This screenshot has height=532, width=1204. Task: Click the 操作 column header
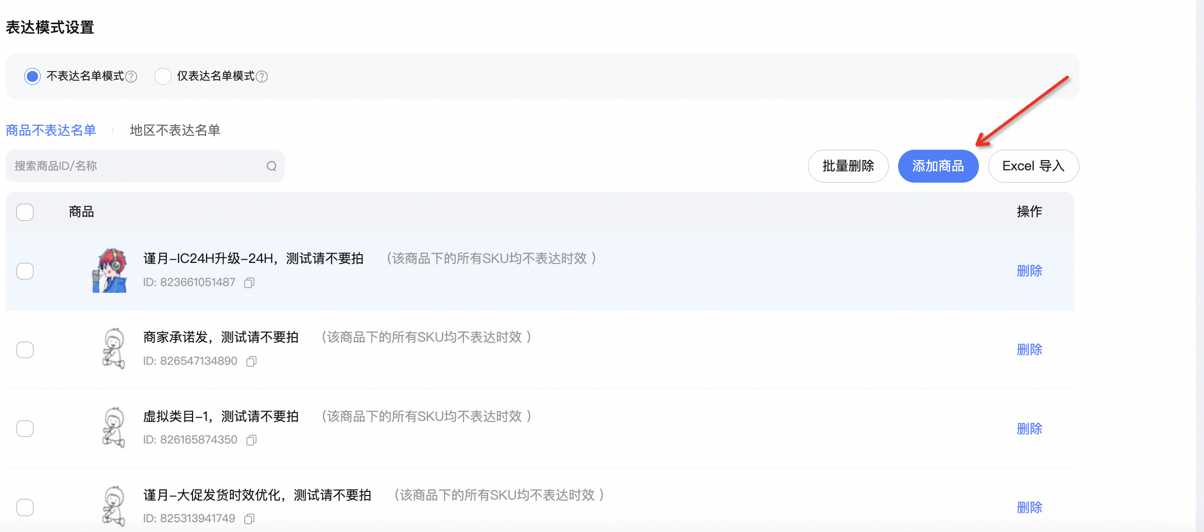pyautogui.click(x=1029, y=211)
